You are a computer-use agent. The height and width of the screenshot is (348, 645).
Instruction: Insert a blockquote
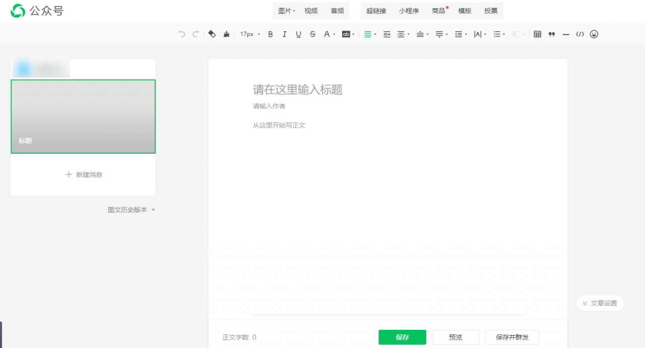pos(551,34)
